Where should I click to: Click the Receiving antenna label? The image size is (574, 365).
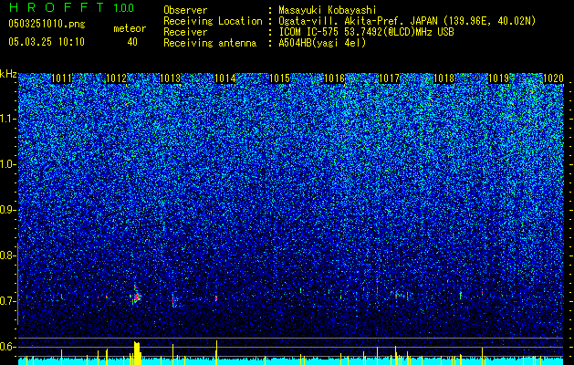point(210,43)
